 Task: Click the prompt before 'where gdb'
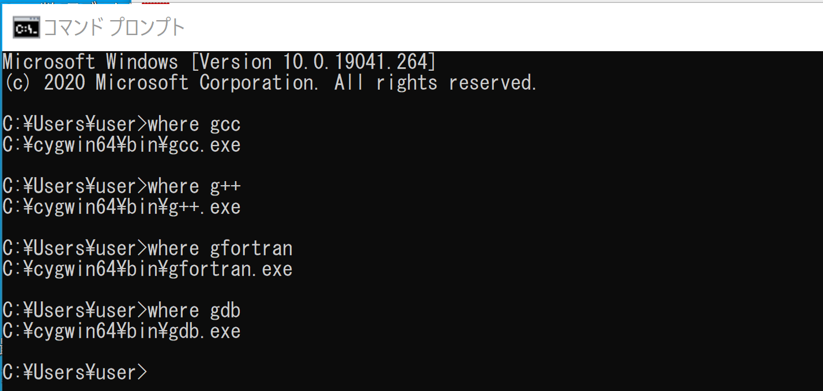[x=75, y=310]
